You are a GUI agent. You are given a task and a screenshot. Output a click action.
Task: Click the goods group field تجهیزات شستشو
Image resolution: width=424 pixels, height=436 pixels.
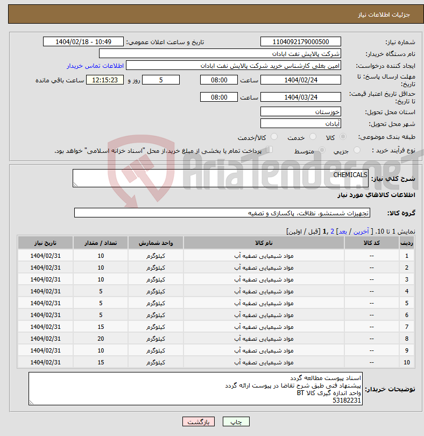click(222, 213)
